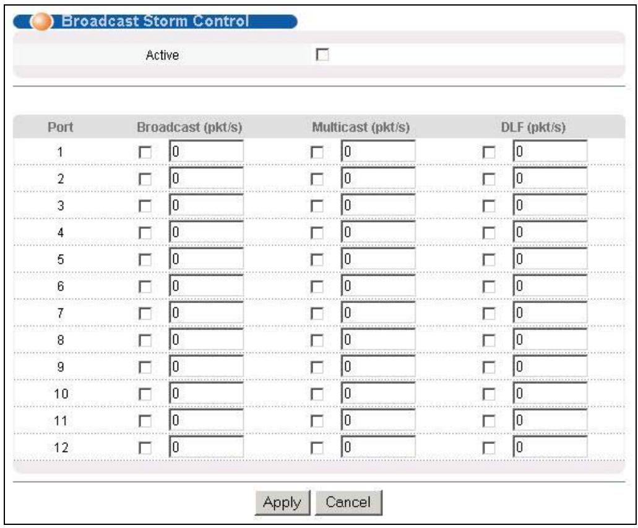
Task: Focus DLF pkt/s field for port 1
Action: 550,151
